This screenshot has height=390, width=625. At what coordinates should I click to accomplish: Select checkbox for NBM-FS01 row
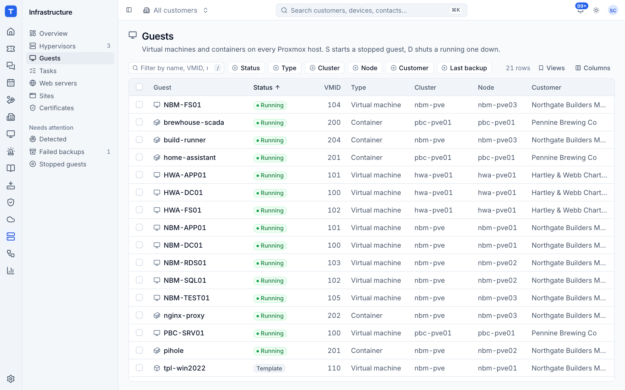click(x=139, y=104)
